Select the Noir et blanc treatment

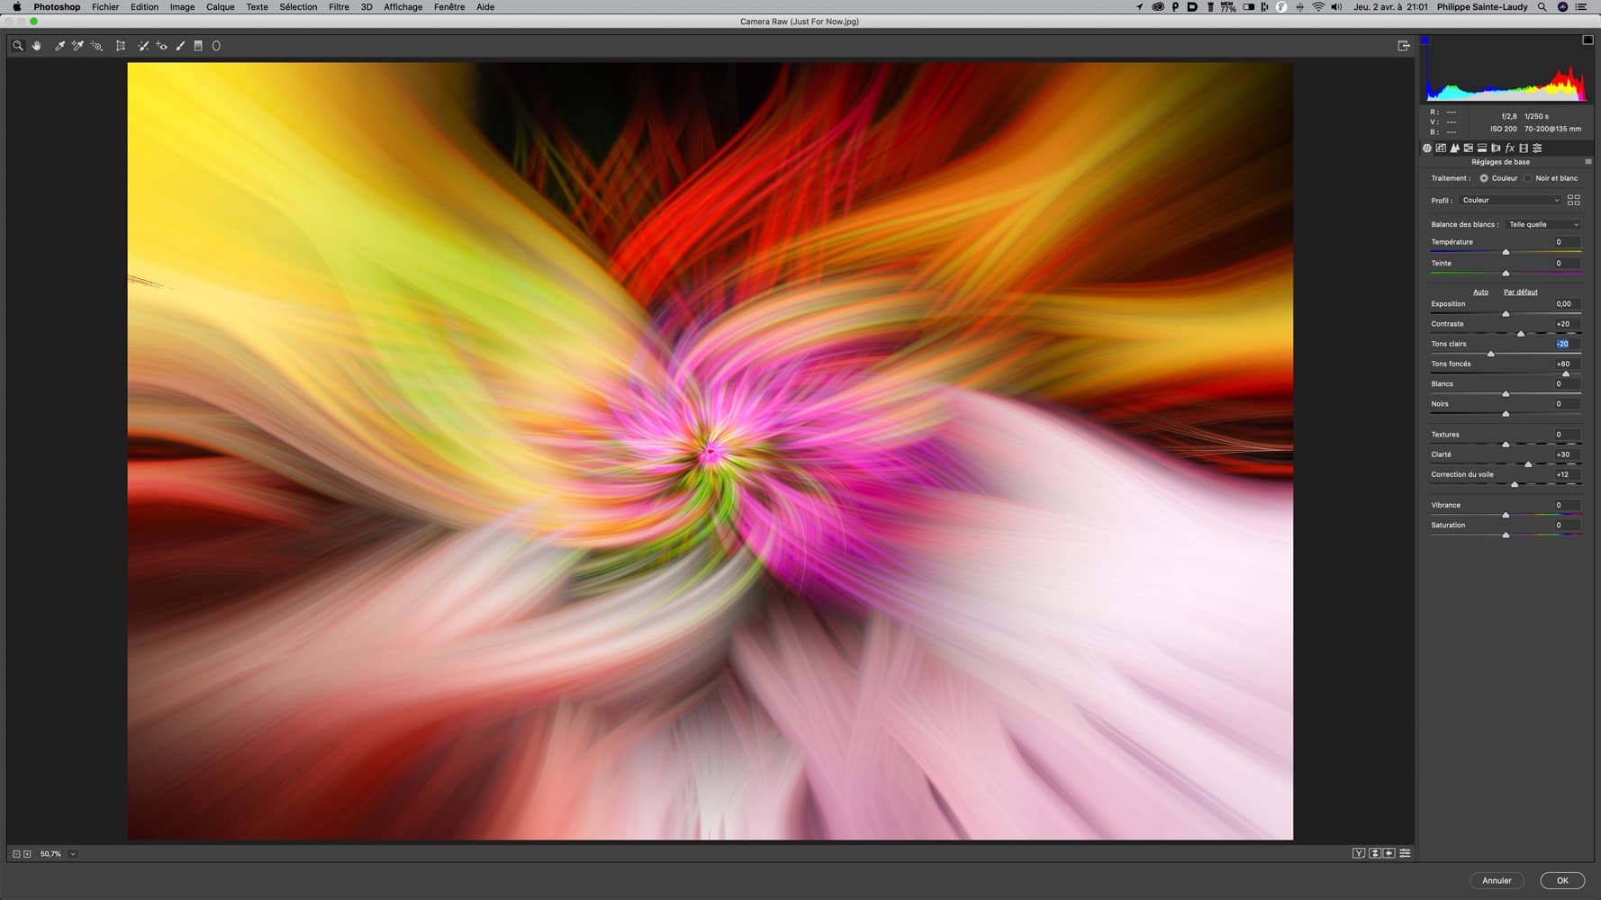click(x=1528, y=178)
